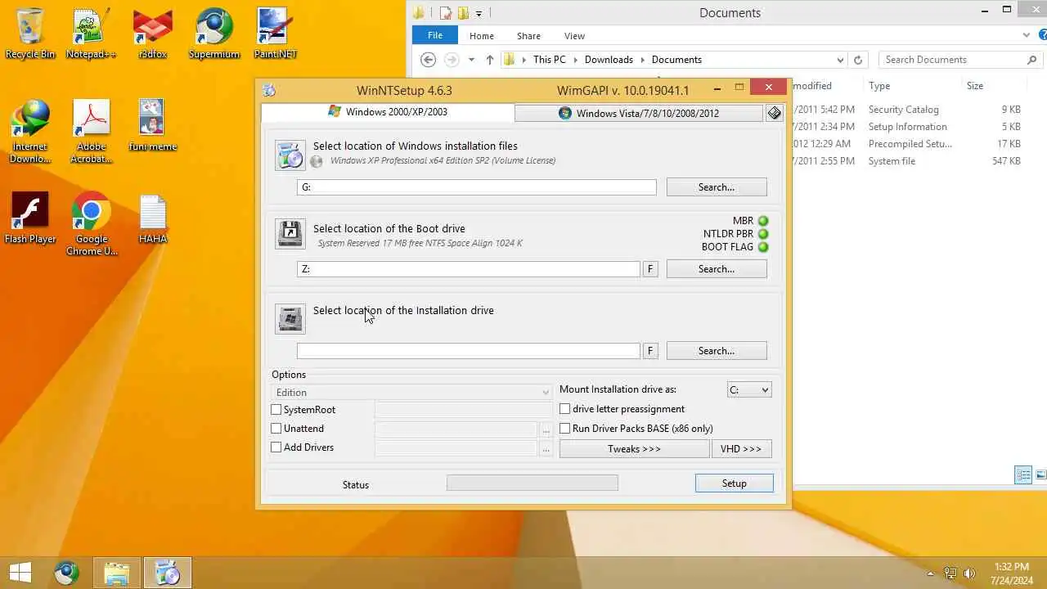Viewport: 1047px width, 589px height.
Task: Click the network icon in system tray
Action: coord(950,573)
